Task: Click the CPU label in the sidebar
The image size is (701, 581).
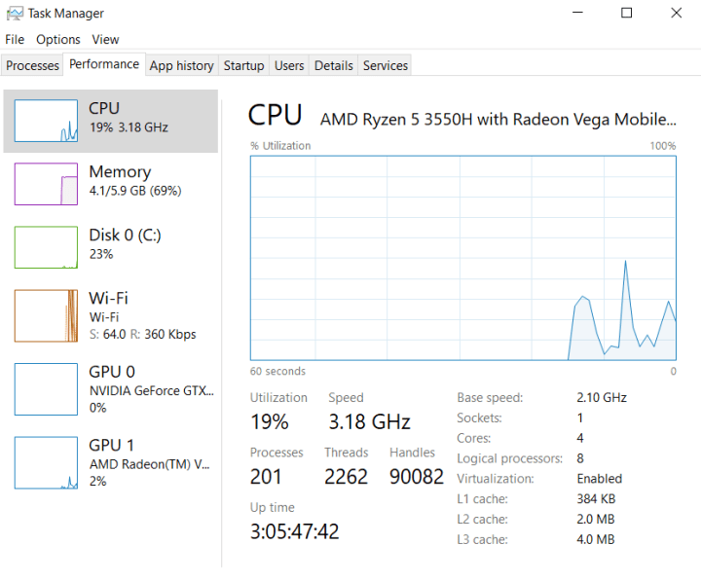Action: [104, 108]
